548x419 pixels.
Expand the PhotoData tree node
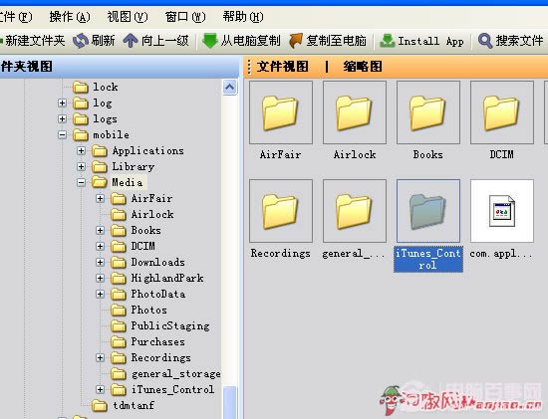(101, 294)
